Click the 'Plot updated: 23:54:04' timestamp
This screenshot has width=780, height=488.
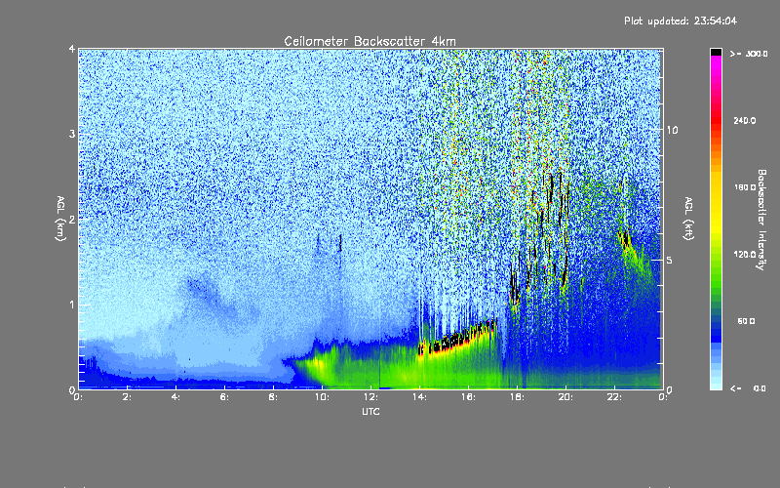pos(681,20)
